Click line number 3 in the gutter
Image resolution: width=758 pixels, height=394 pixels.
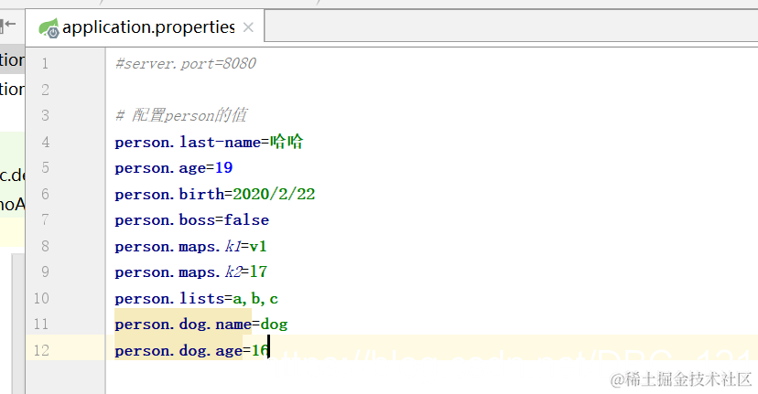[45, 115]
